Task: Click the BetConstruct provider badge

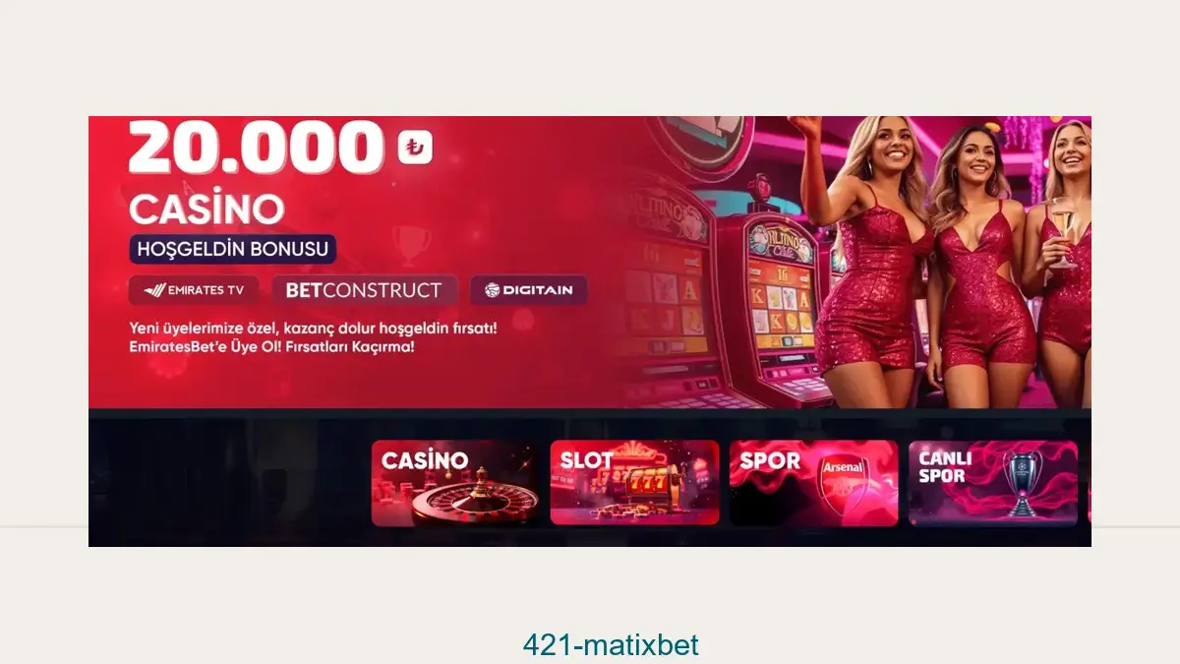Action: click(x=364, y=290)
